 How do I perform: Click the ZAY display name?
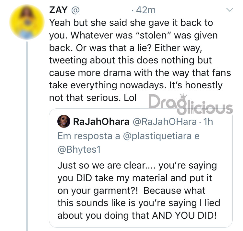point(58,10)
